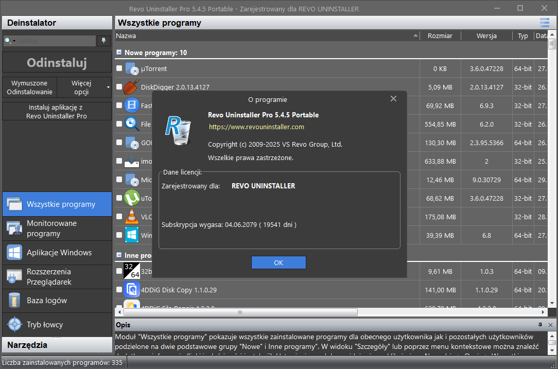Open Wszystkie programy in sidebar
Screen dimensions: 558x369
57,204
